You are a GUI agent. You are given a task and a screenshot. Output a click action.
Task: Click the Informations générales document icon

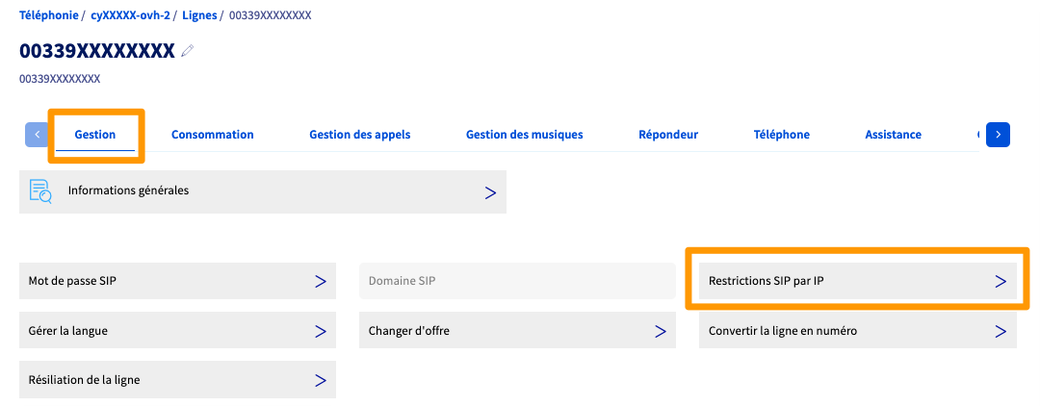point(40,191)
